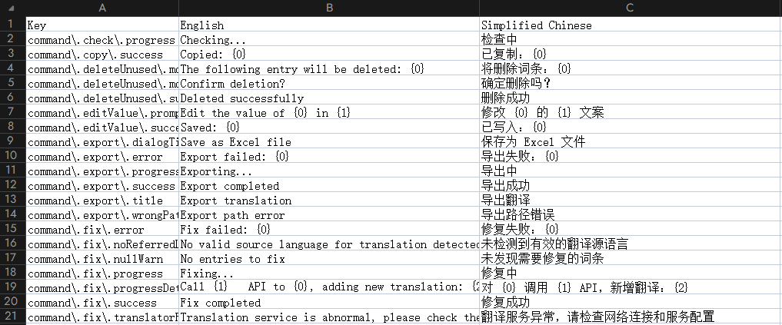This screenshot has height=325, width=782.
Task: Select Chinese cell '确定删除吗?'
Action: pyautogui.click(x=631, y=83)
